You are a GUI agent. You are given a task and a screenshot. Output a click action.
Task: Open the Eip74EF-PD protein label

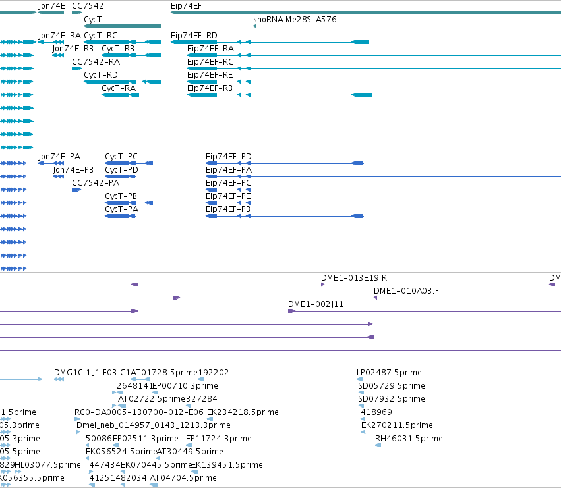pos(229,157)
